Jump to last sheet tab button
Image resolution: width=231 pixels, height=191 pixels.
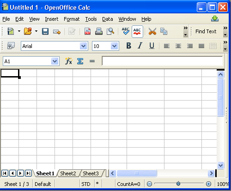pyautogui.click(x=28, y=173)
